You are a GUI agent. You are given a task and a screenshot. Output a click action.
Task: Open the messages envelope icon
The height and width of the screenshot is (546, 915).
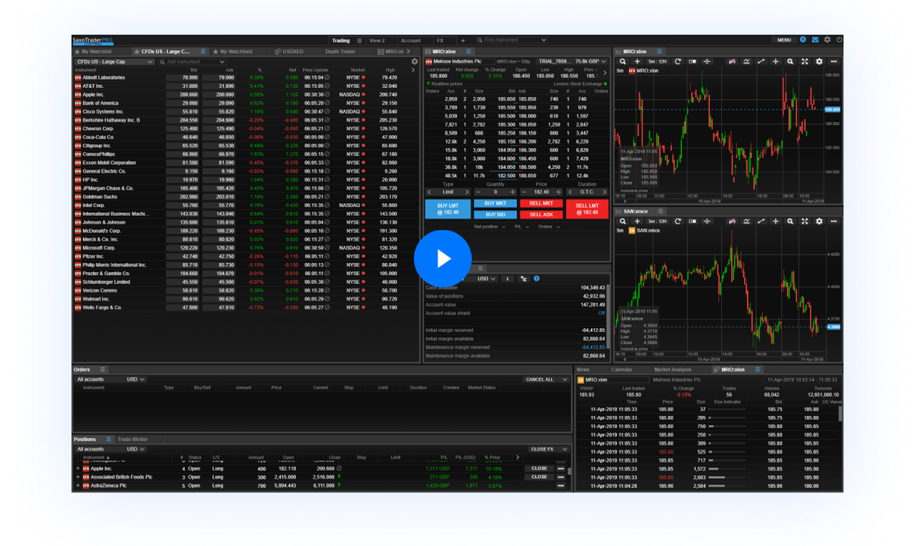coord(815,40)
